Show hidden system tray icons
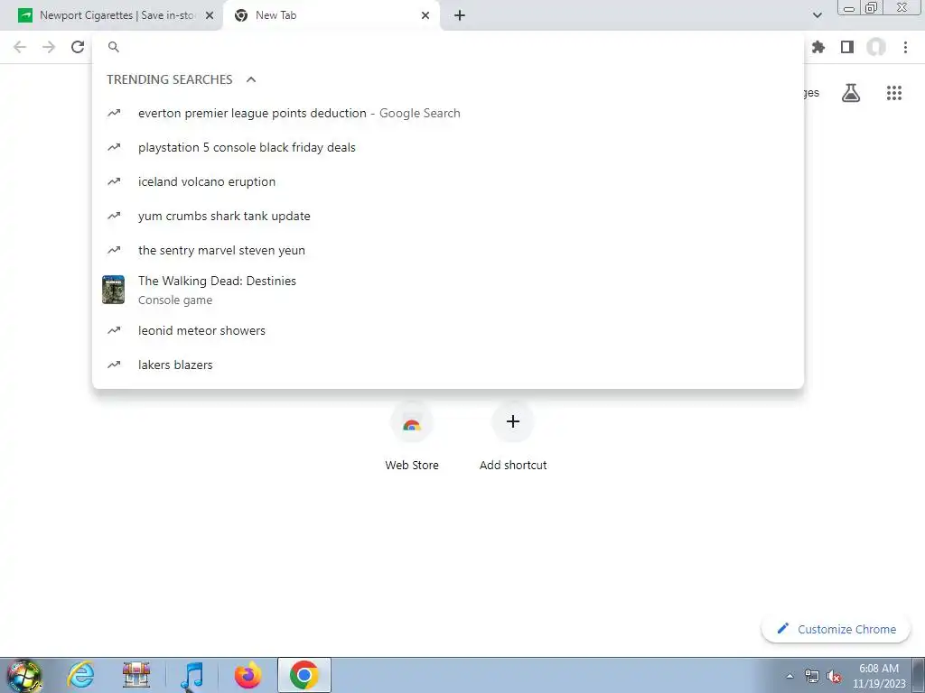925x693 pixels. [x=790, y=676]
